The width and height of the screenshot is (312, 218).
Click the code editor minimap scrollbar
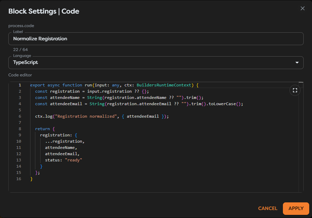point(301,137)
